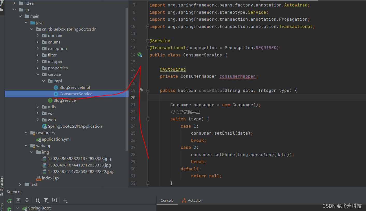Click the @Autowired annotation on line 16
Screen dimensions: 366x211
point(173,69)
